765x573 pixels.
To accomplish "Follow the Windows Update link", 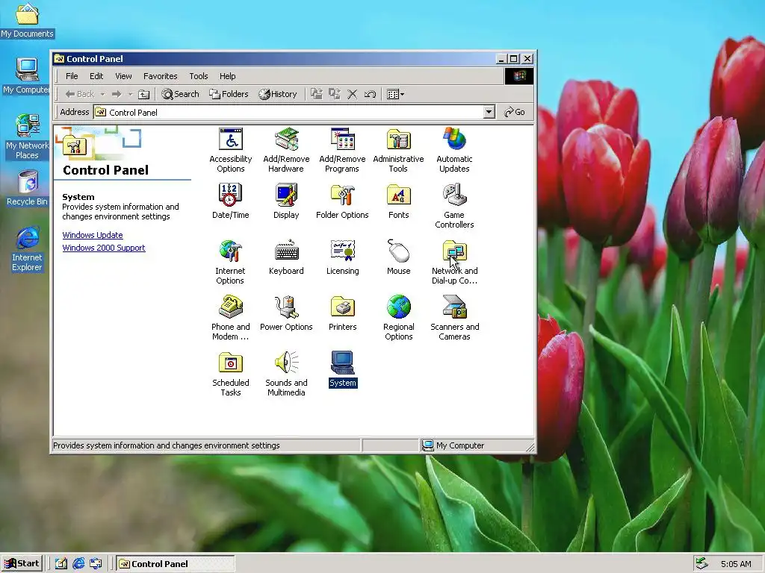I will [93, 235].
